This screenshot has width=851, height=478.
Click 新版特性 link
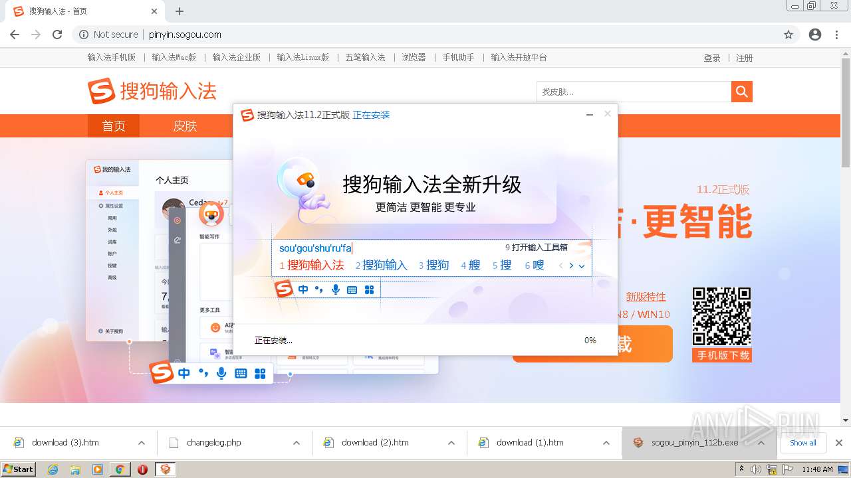pyautogui.click(x=646, y=297)
